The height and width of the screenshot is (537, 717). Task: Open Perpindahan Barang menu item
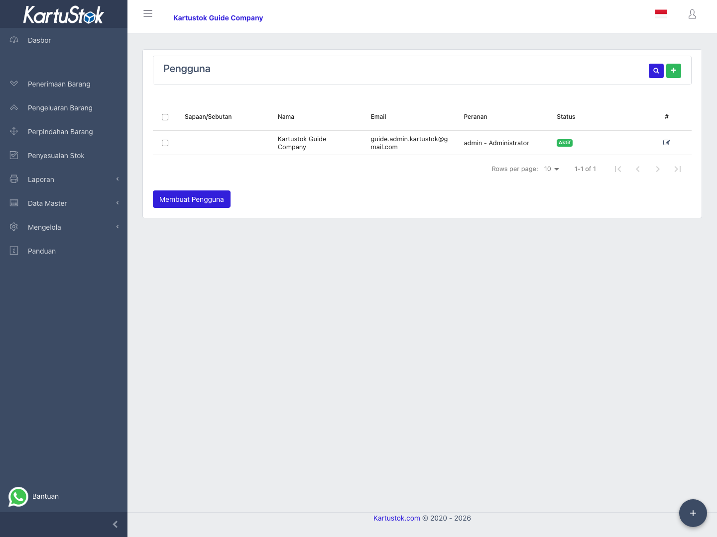click(x=64, y=132)
